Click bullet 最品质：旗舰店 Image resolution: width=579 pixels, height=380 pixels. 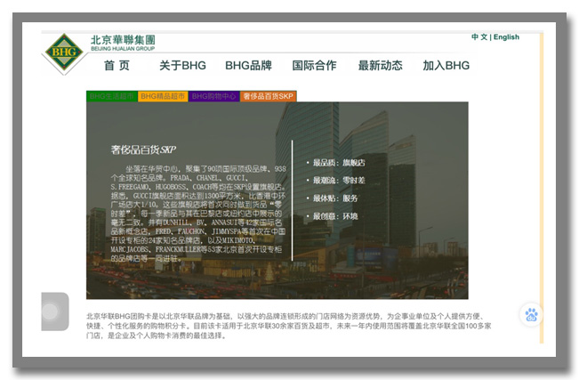[339, 163]
